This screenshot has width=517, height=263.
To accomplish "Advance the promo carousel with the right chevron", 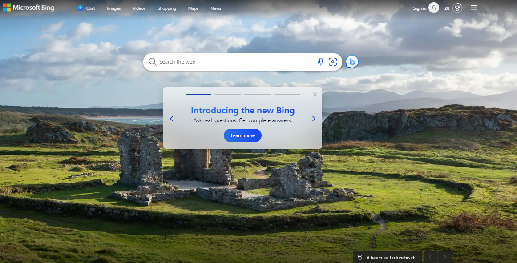I will coord(314,119).
